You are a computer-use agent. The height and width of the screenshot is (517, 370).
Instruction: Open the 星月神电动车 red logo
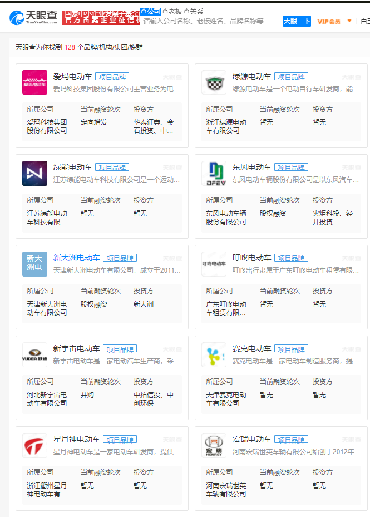pos(34,445)
